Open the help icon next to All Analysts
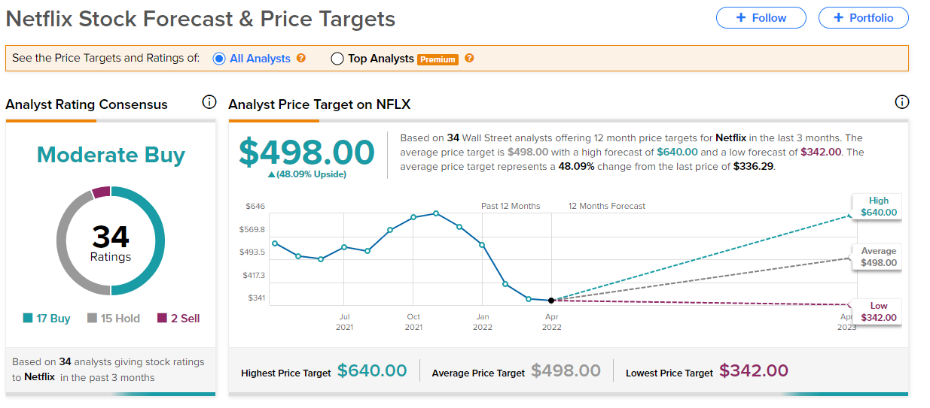This screenshot has width=930, height=408. pyautogui.click(x=301, y=58)
